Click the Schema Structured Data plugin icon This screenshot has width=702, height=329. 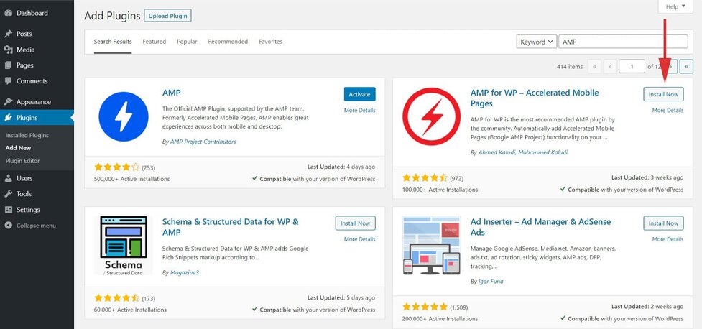pos(123,245)
